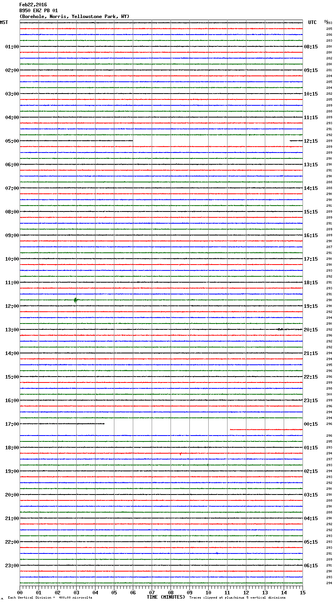Click the 12 minute tick label

[x=246, y=593]
